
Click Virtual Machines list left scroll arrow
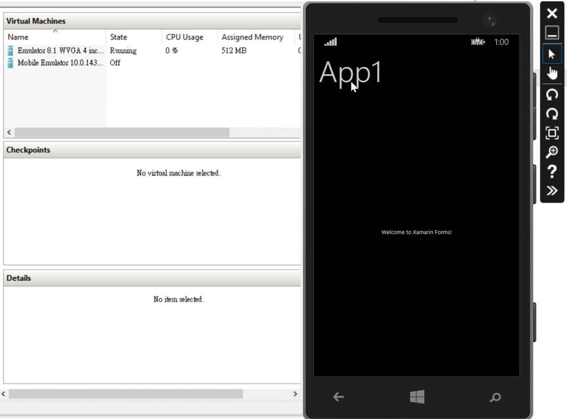click(x=9, y=132)
